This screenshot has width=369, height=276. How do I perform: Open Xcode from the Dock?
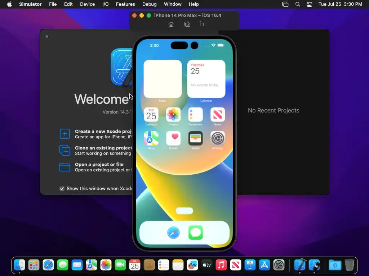point(300,265)
